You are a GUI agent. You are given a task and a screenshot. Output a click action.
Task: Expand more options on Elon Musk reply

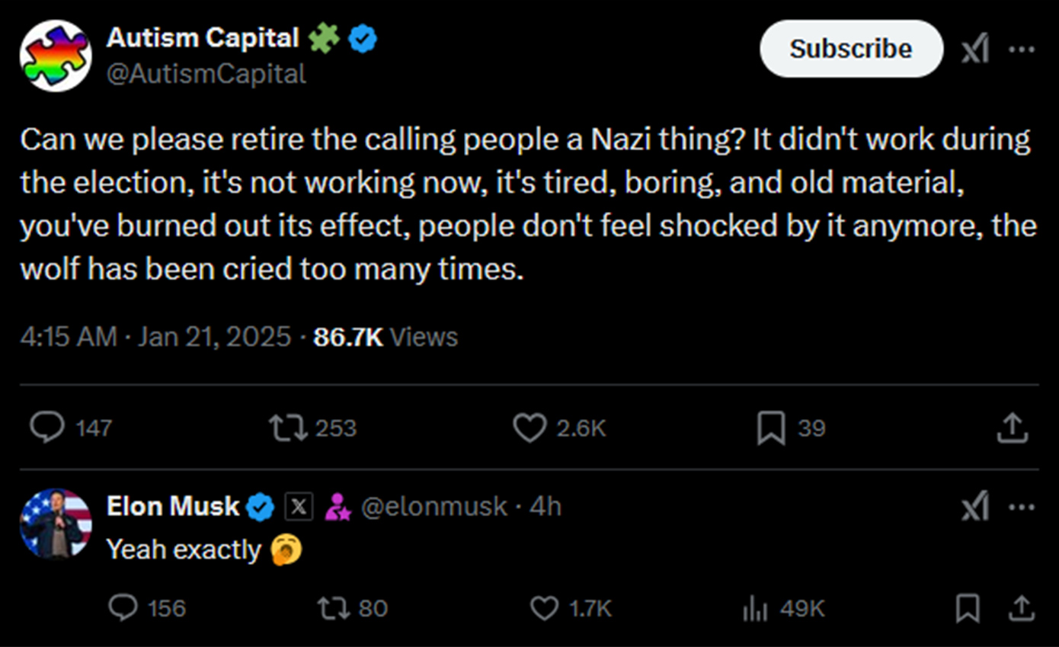coord(1021,507)
